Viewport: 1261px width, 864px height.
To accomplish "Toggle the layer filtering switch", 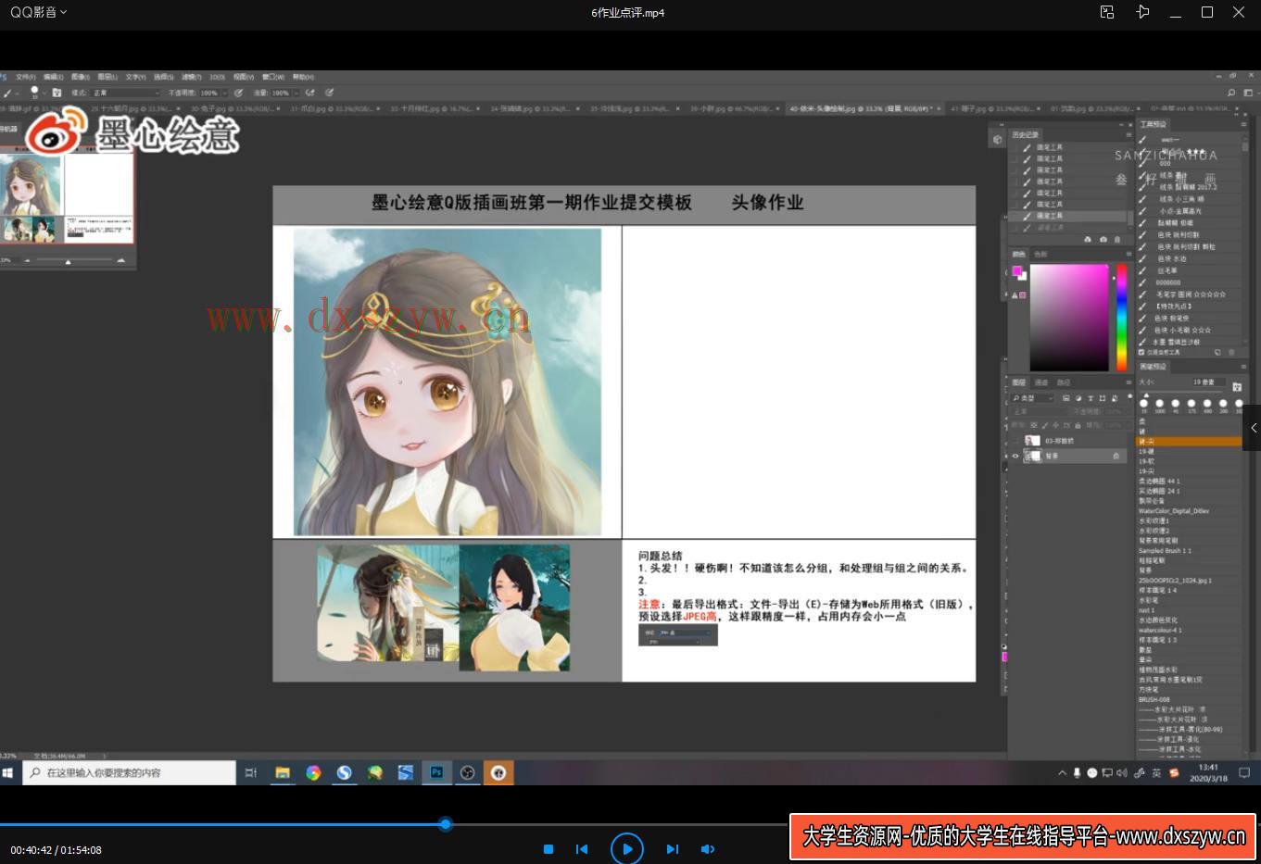I will coord(1129,396).
